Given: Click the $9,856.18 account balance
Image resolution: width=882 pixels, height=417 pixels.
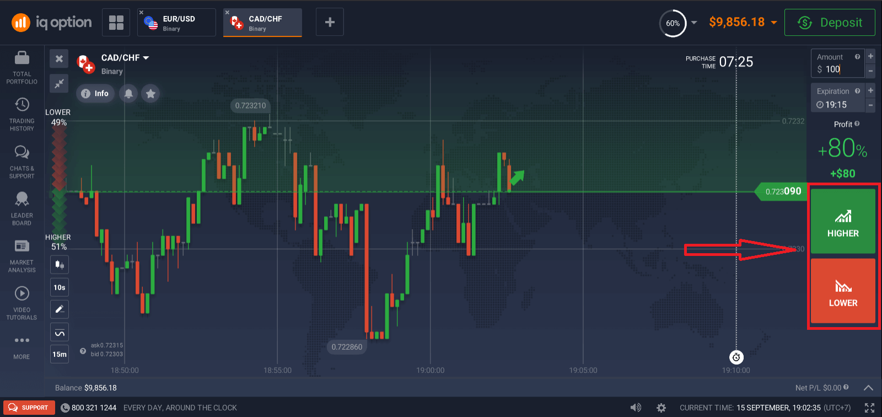Looking at the screenshot, I should point(736,22).
